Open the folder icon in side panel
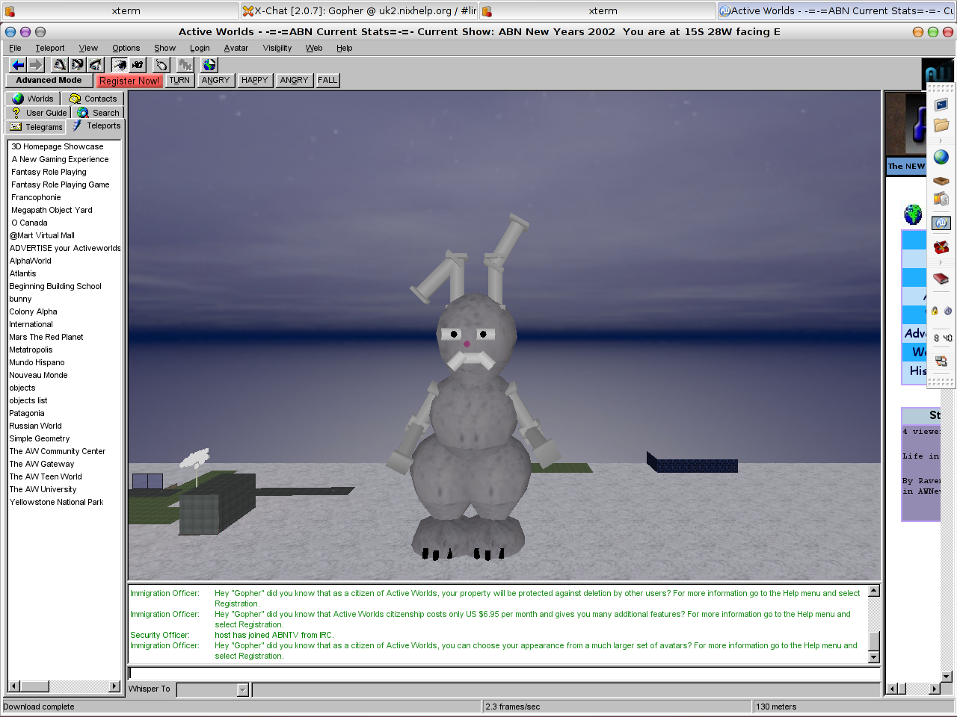This screenshot has height=717, width=957. click(x=941, y=125)
